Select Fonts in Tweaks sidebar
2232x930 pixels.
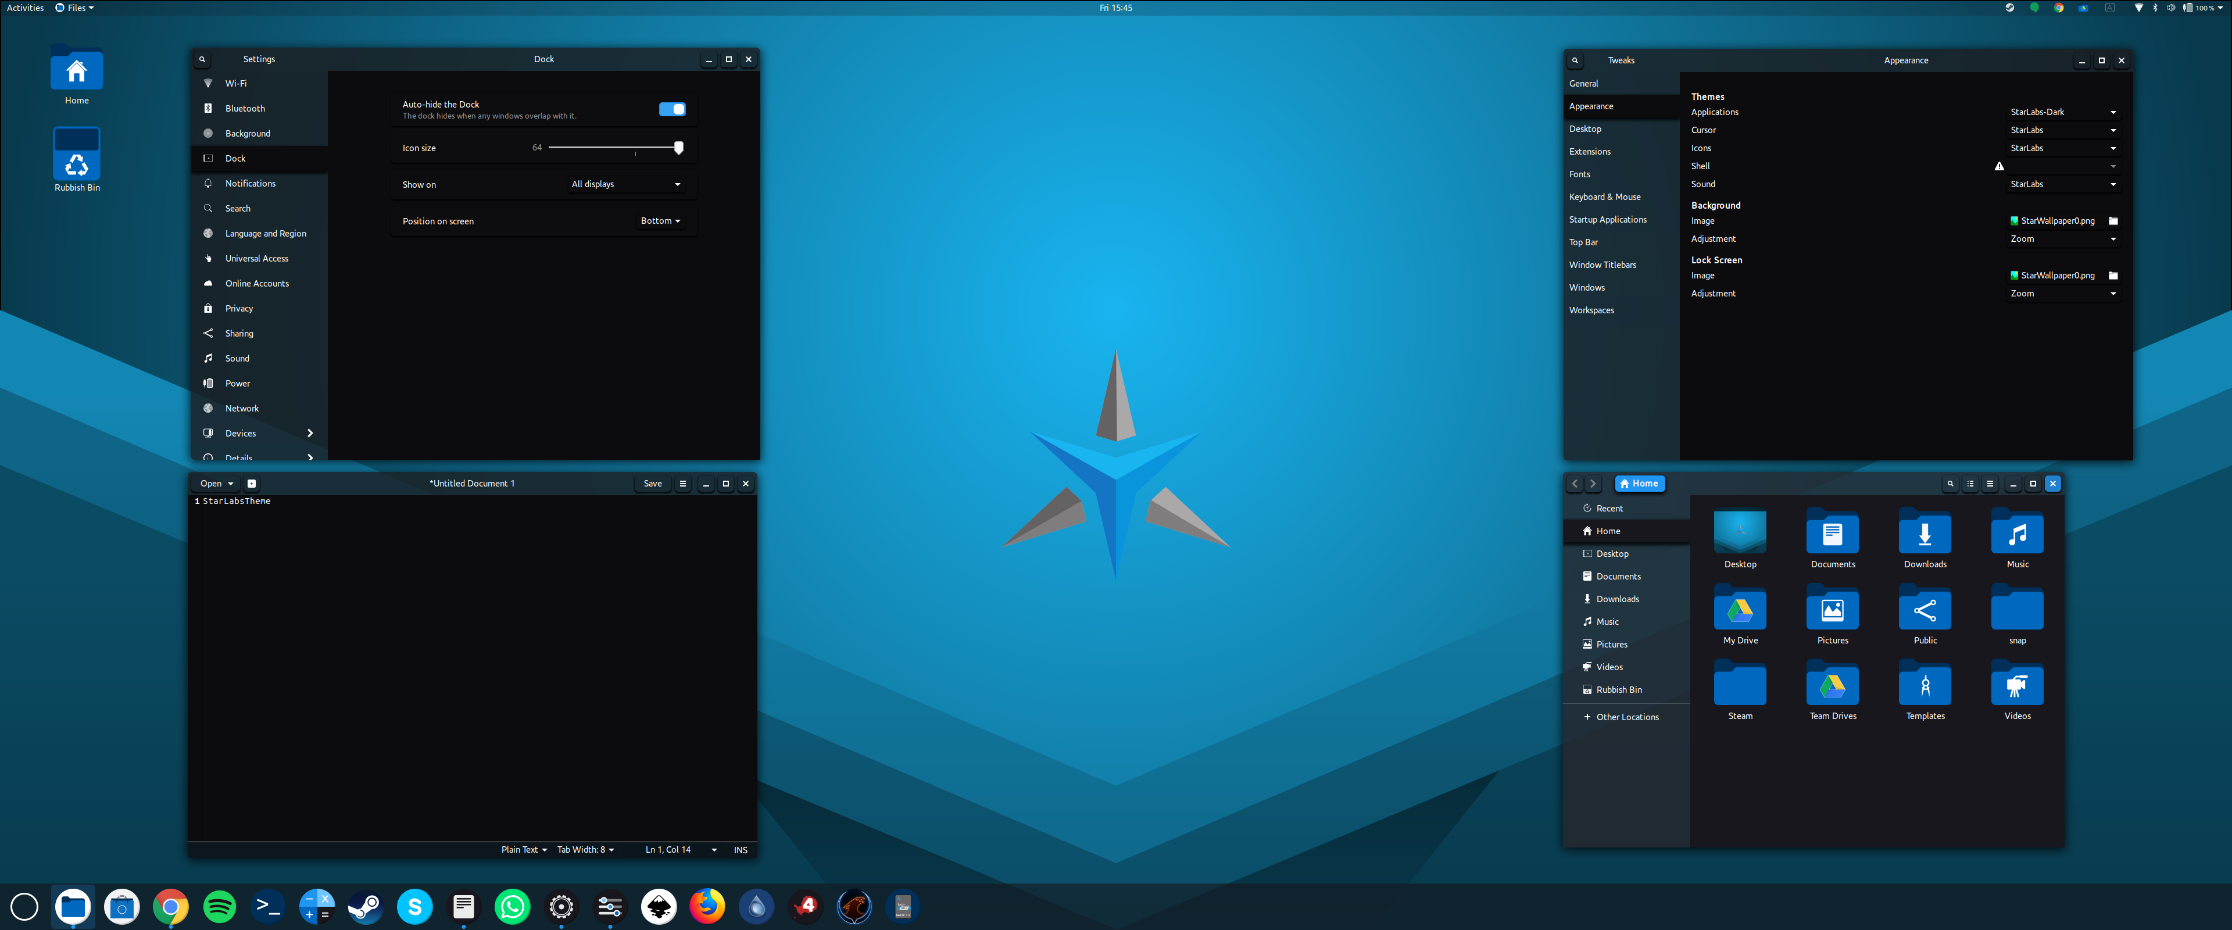1621,174
